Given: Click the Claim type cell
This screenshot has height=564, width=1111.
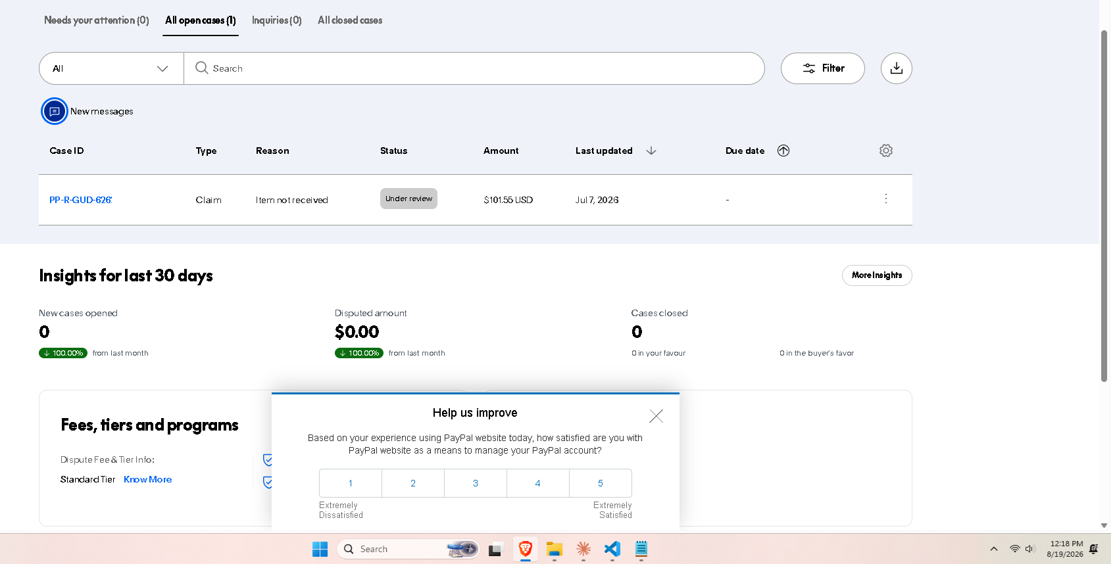Looking at the screenshot, I should pyautogui.click(x=209, y=200).
